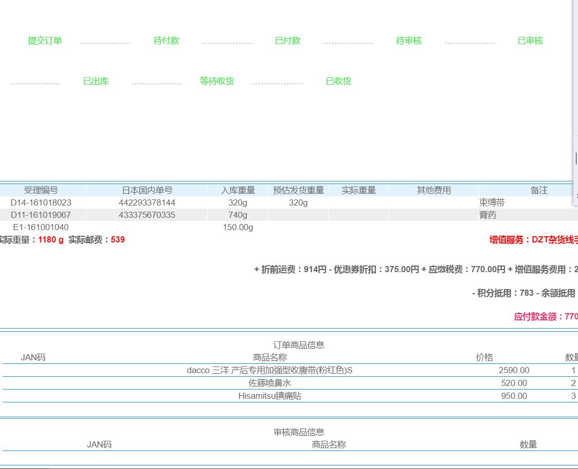The width and height of the screenshot is (578, 469).
Task: Select the 已出库 status step
Action: 96,81
